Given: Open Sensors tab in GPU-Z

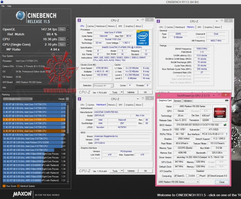Looking at the screenshot, I should [x=177, y=101].
